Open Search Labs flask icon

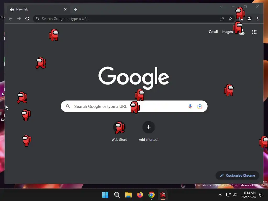242,32
